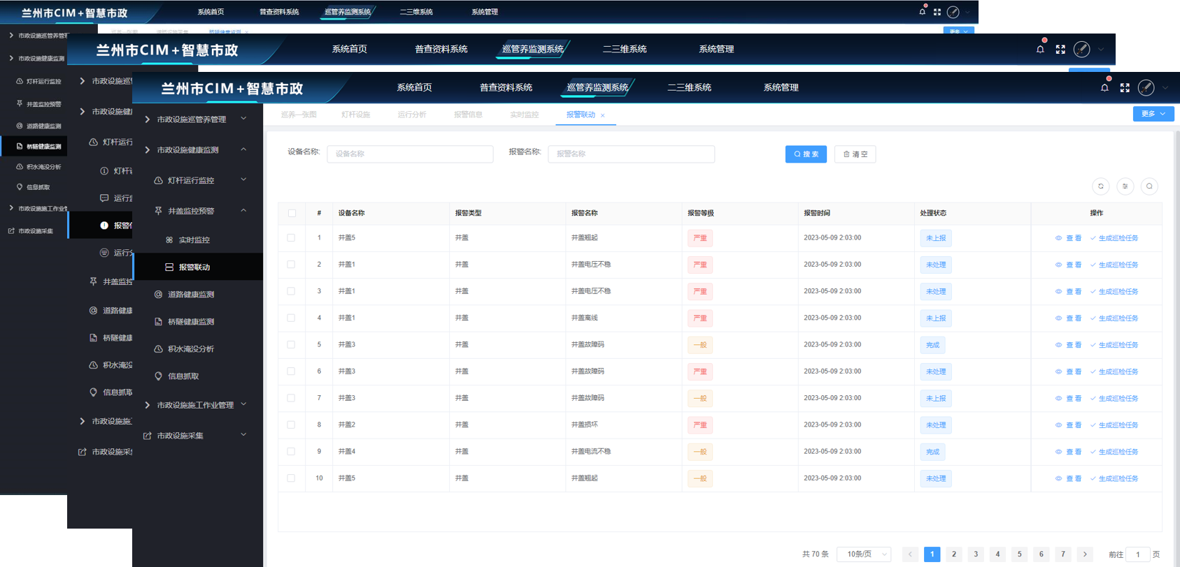Click the refresh icon above the table
Image resolution: width=1180 pixels, height=567 pixels.
pyautogui.click(x=1100, y=186)
